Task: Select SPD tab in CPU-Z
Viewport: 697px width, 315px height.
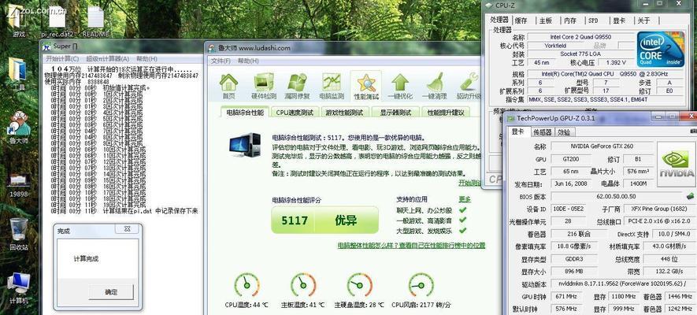Action: point(593,20)
